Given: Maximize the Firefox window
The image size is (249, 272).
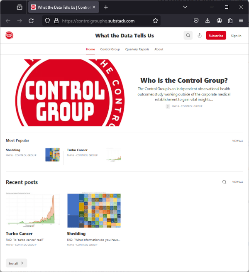Looking at the screenshot, I should point(227,7).
